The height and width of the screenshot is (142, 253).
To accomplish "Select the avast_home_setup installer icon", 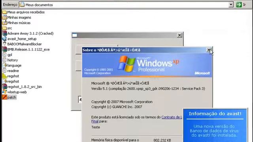I will click(4, 39).
